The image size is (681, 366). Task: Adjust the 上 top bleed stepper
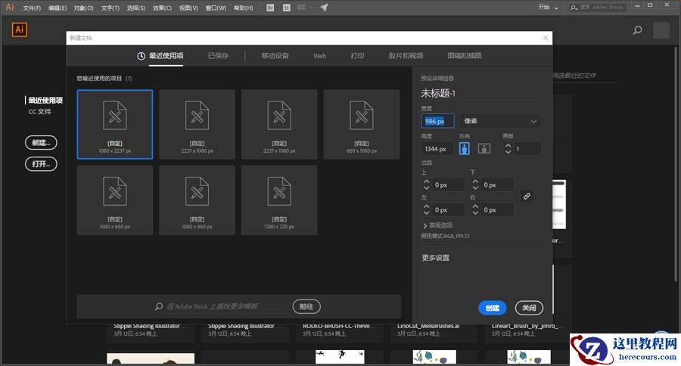[426, 185]
